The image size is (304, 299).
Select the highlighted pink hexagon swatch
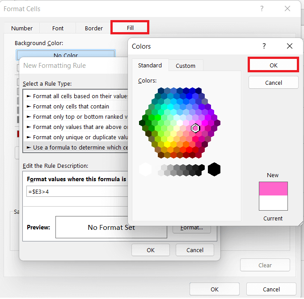click(x=195, y=128)
